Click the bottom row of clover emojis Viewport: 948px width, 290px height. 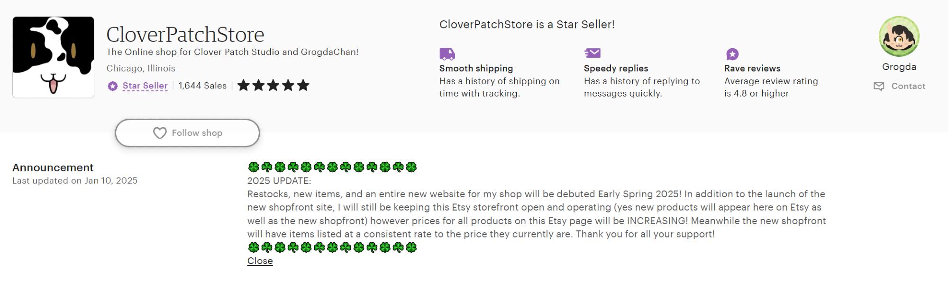[332, 247]
